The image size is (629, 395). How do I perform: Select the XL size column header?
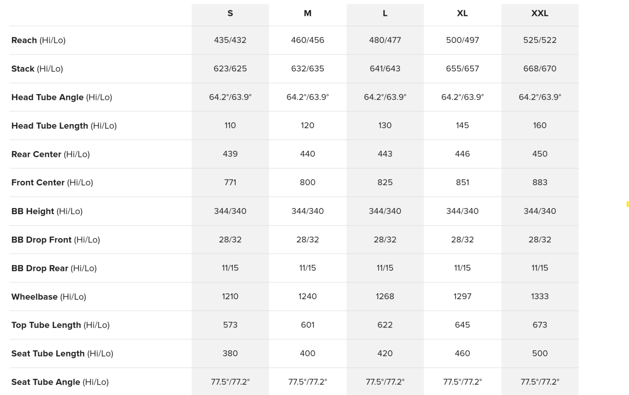click(462, 13)
